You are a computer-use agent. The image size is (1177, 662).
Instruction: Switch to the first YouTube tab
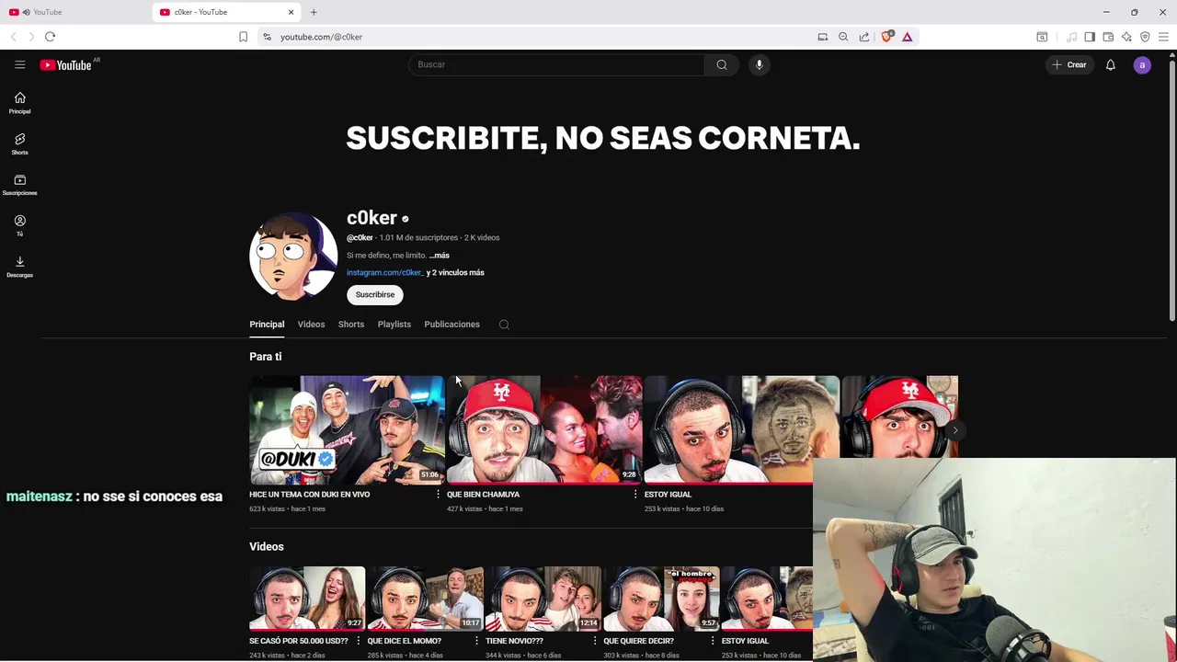[x=74, y=12]
